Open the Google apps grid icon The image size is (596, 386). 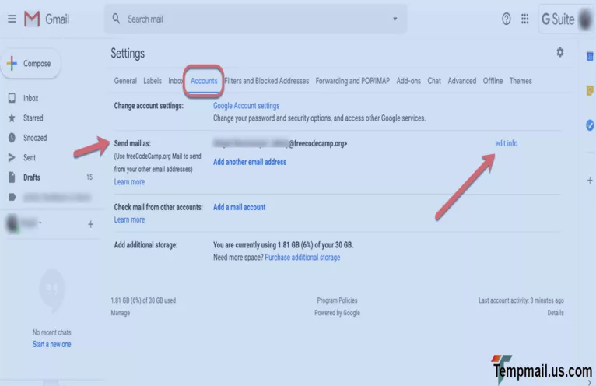pyautogui.click(x=525, y=19)
